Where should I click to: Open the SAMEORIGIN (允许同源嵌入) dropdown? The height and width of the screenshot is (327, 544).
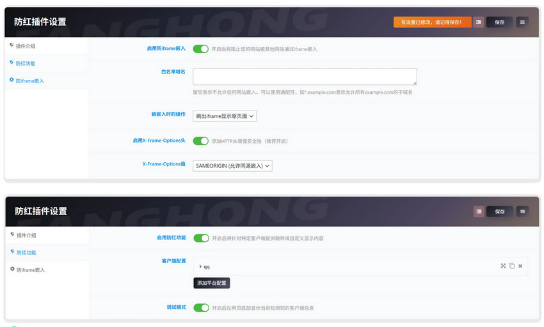[x=232, y=165]
